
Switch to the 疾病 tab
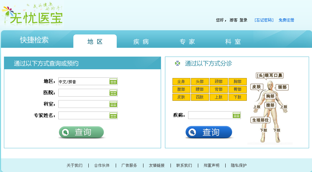[x=141, y=42]
